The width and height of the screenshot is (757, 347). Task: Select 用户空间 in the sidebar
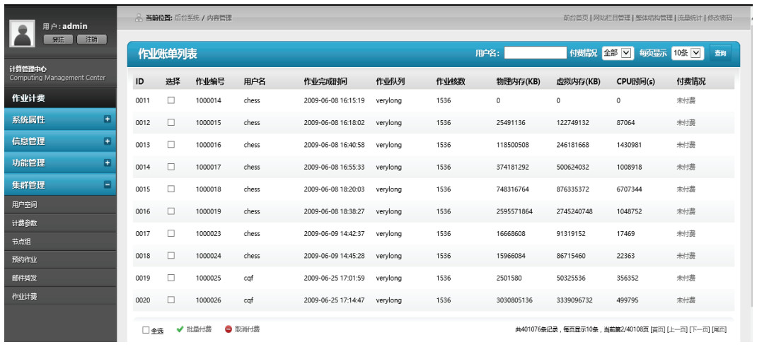click(x=60, y=205)
